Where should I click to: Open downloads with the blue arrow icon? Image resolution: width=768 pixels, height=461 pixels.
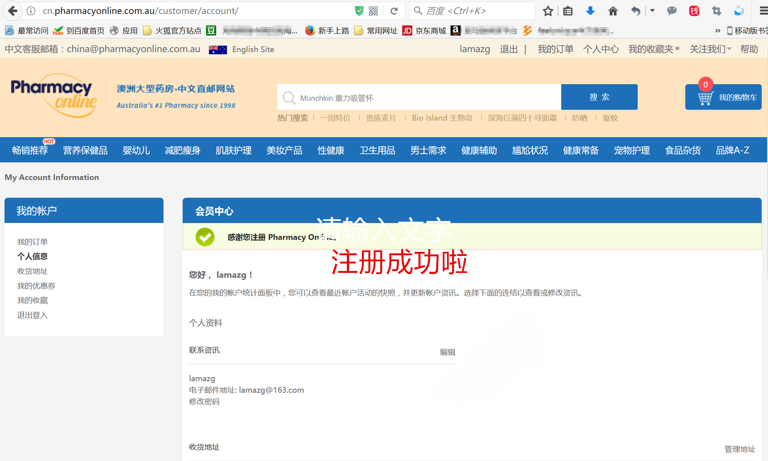(590, 11)
